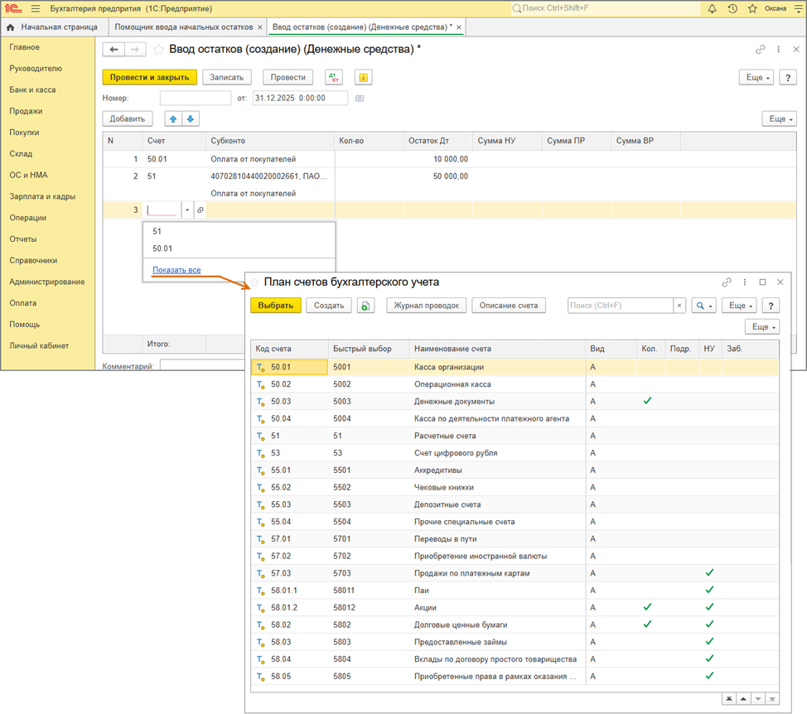Toggle НУ checkmark for account 58.03
The height and width of the screenshot is (714, 807).
pyautogui.click(x=709, y=642)
